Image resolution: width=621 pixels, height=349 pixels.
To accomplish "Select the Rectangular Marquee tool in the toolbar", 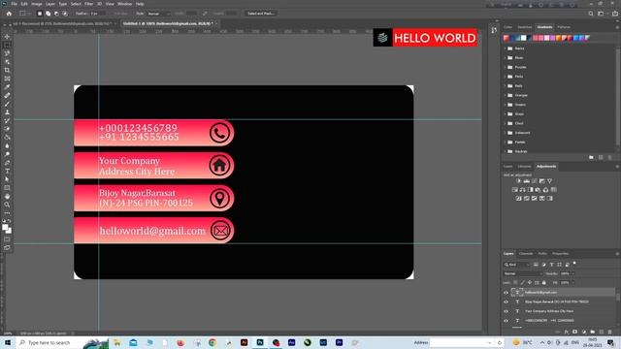I will tap(7, 45).
